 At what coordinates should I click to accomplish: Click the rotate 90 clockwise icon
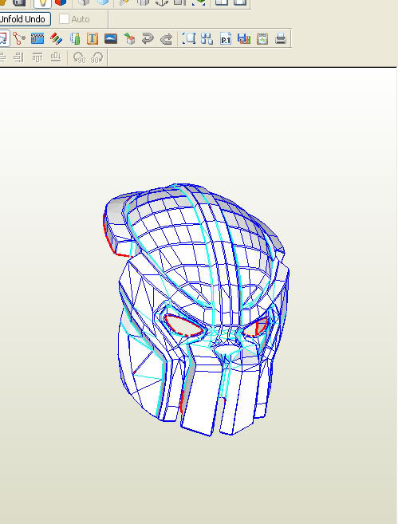coord(97,57)
